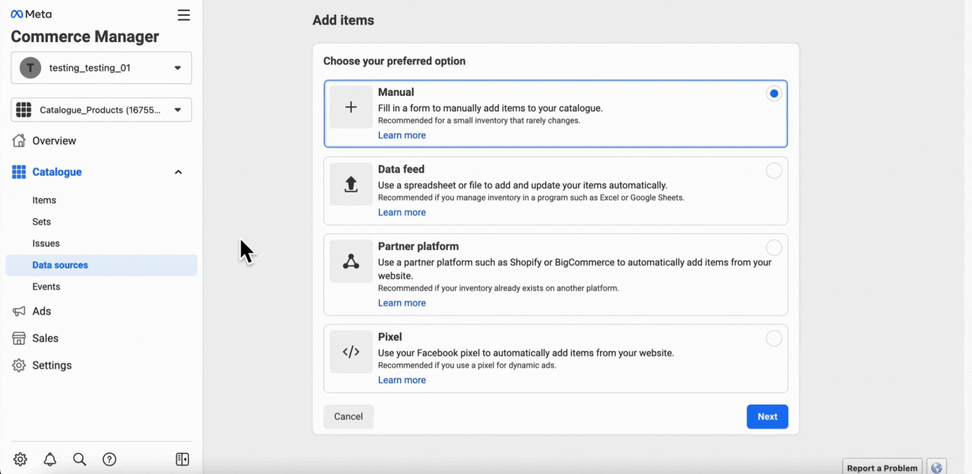Click the Data feed upload arrow icon
Screen dimensions: 972x474
(351, 184)
